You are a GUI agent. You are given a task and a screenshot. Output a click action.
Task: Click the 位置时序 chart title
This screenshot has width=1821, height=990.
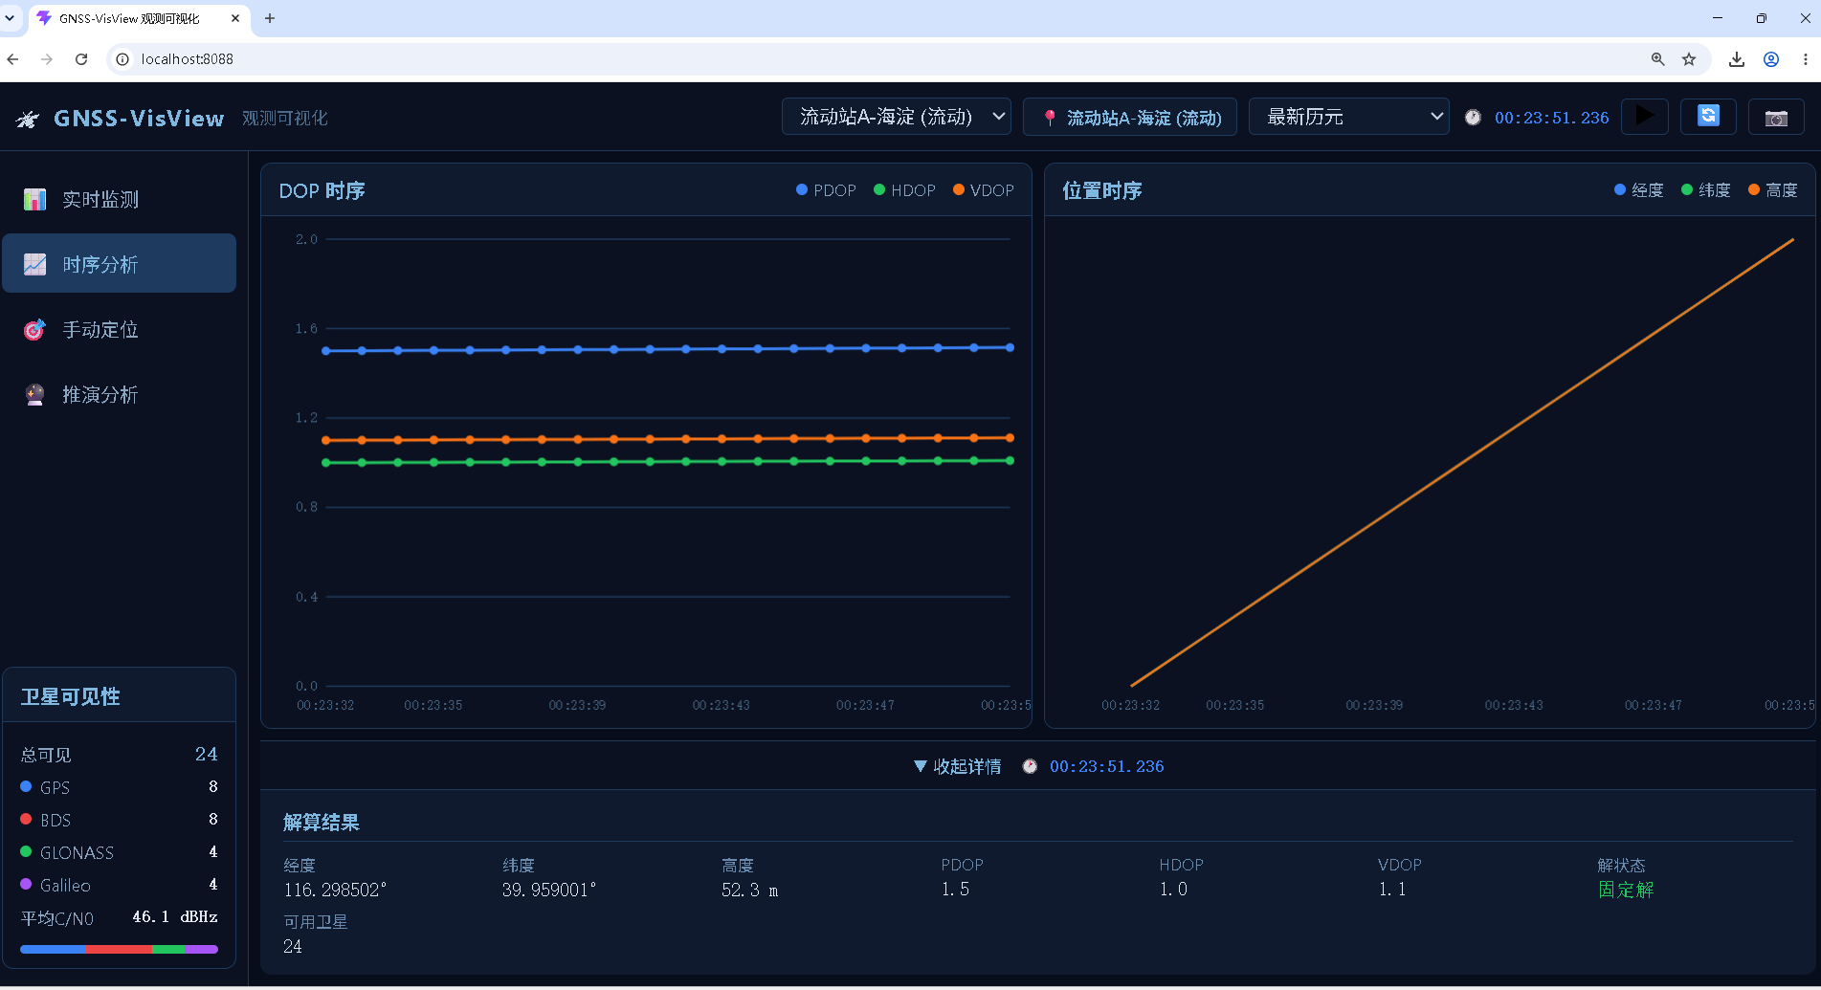click(x=1102, y=190)
